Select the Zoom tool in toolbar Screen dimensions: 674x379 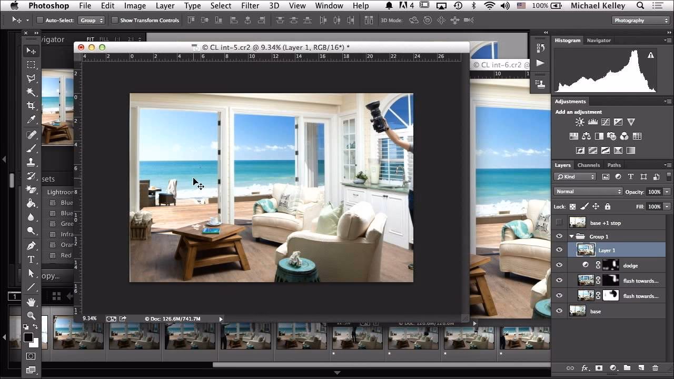[x=31, y=316]
